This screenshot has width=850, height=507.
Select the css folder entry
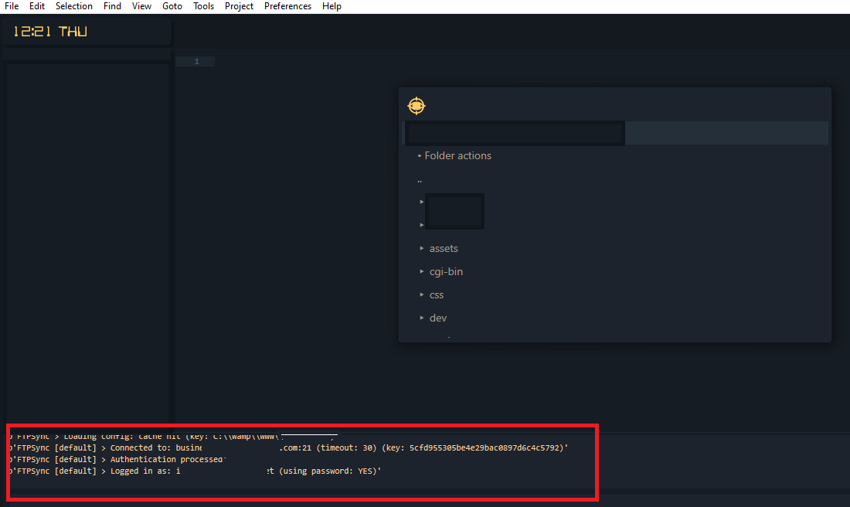[437, 295]
